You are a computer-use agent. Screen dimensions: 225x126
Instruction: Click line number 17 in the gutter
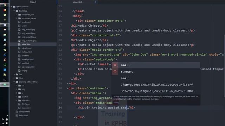pos(60,26)
